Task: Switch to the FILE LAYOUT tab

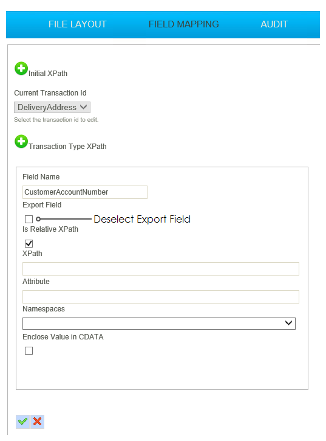Action: 78,24
